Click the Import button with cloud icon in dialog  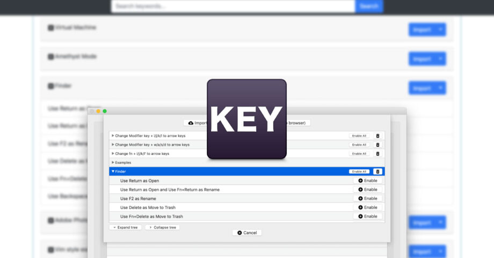click(x=197, y=123)
